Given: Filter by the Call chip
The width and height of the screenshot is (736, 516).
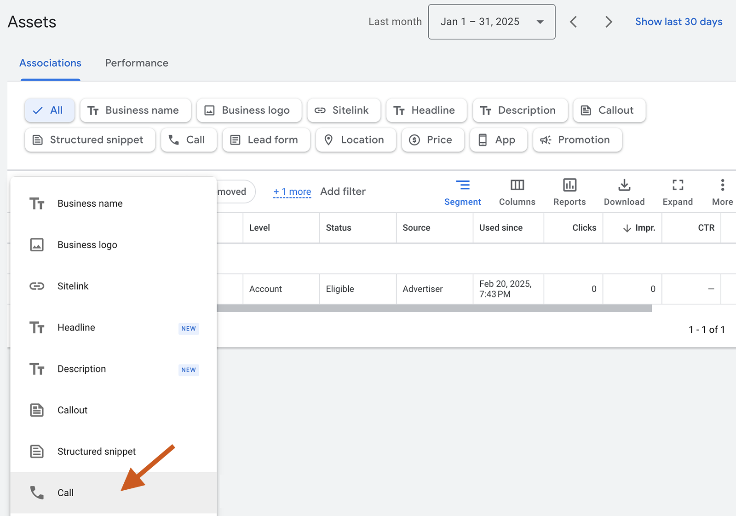Looking at the screenshot, I should 189,140.
